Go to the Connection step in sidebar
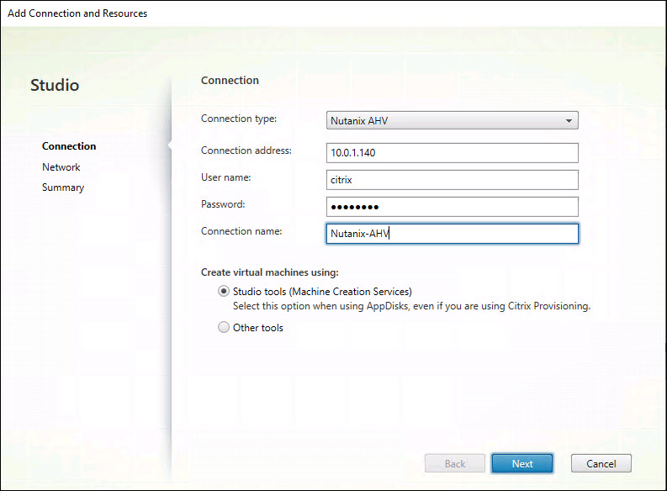This screenshot has height=491, width=667. click(x=69, y=146)
